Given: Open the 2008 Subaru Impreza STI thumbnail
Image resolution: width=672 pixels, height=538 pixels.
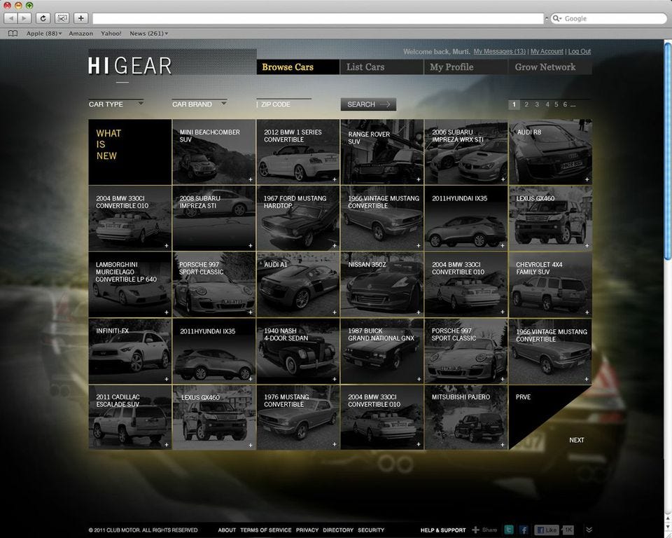Looking at the screenshot, I should [x=214, y=219].
